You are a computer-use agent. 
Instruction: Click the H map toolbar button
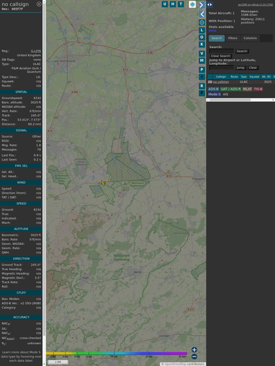(x=173, y=4)
